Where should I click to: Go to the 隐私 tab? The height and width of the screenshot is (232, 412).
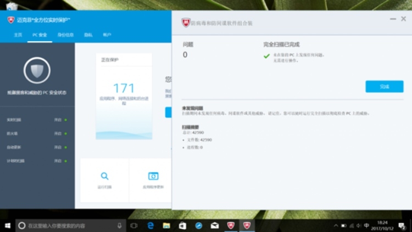[x=88, y=35]
